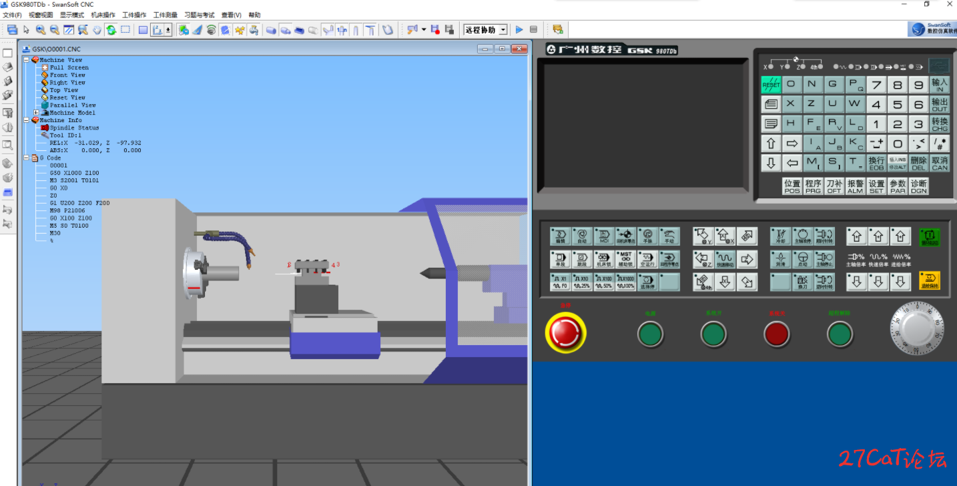This screenshot has height=486, width=957.
Task: Click the arrow pointer tool in toolbar
Action: (27, 29)
